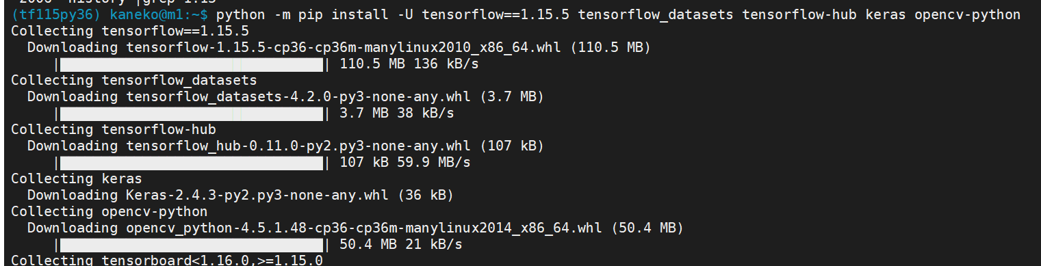Screen dimensions: 1041x266
Task: Click the 'Collecting opencv-python' line
Action: click(110, 212)
